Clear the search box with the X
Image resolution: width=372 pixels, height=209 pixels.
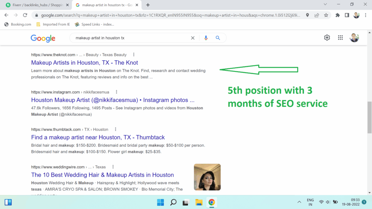193,38
